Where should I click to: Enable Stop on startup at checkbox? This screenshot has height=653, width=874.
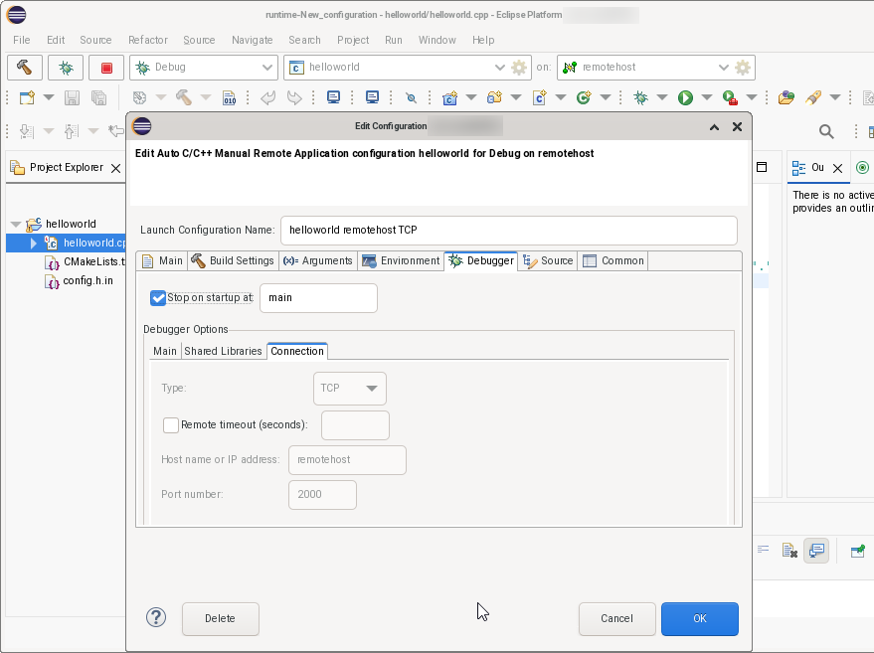tap(158, 297)
